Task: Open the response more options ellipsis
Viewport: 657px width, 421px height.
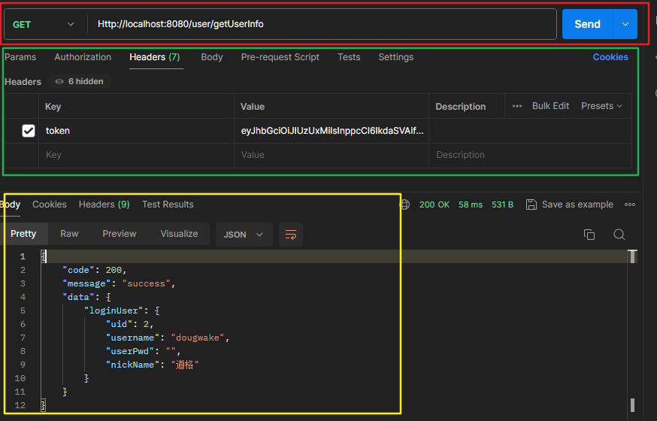Action: (630, 204)
